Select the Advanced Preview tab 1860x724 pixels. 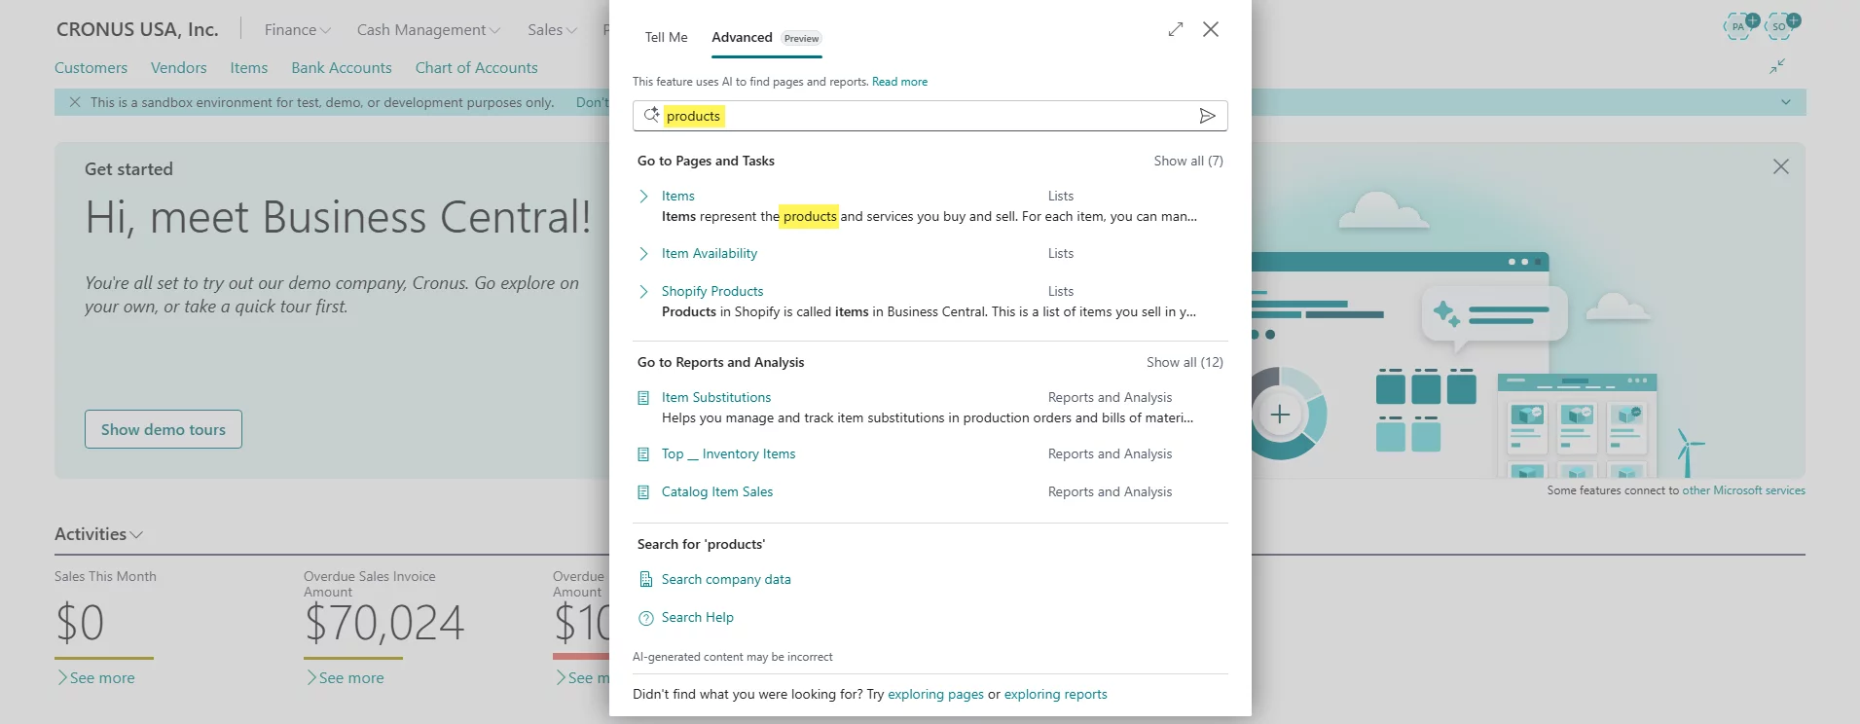765,38
